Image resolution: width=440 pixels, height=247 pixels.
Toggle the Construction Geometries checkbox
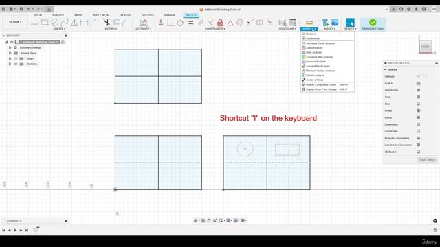tap(419, 145)
